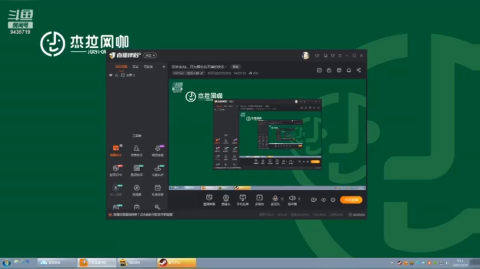480x269 pixels.
Task: Open the first taskbar window with cloud icon
Action: [x=57, y=262]
